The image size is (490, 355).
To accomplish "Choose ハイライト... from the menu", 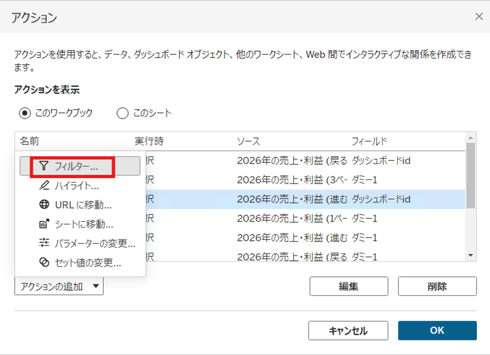I will [x=80, y=186].
